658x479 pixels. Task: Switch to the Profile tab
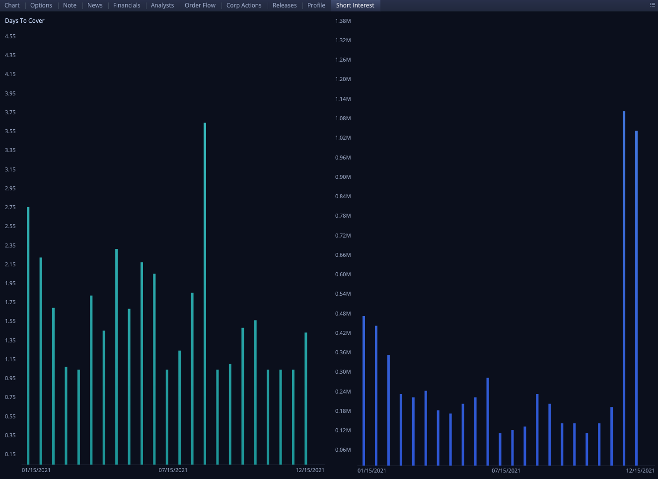pyautogui.click(x=316, y=5)
